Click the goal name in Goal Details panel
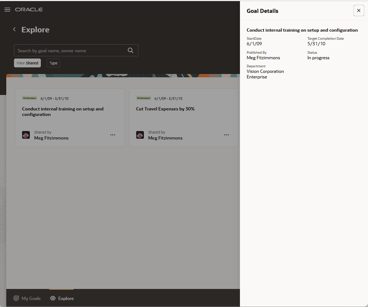Screen dimensions: 368x307 [302, 30]
